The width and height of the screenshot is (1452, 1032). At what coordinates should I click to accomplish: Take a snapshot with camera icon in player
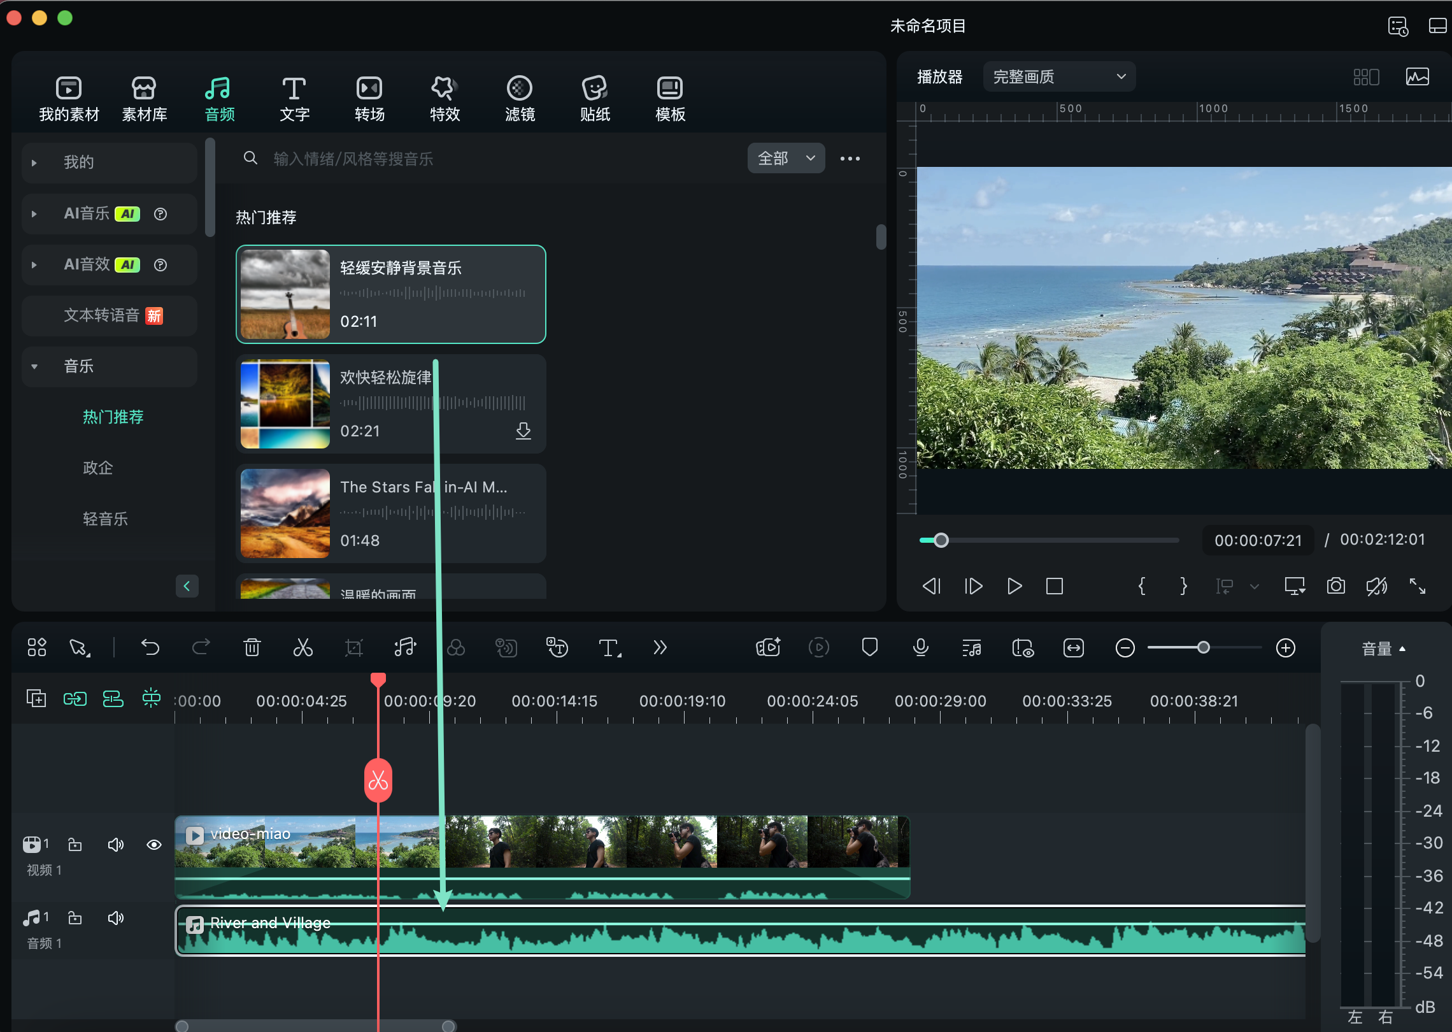click(x=1336, y=586)
